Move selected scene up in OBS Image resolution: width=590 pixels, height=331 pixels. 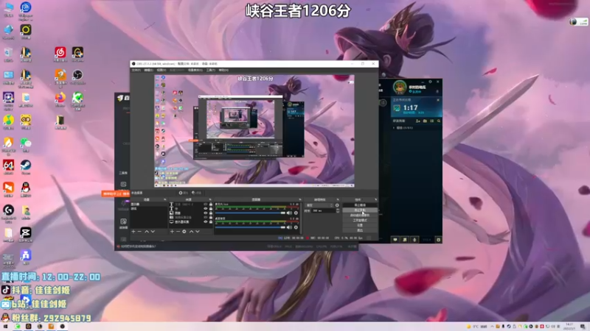(x=146, y=232)
